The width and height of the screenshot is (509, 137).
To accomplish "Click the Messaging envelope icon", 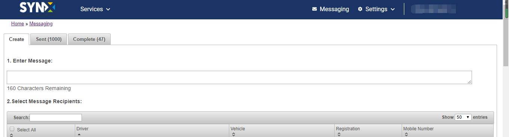I will (x=315, y=9).
